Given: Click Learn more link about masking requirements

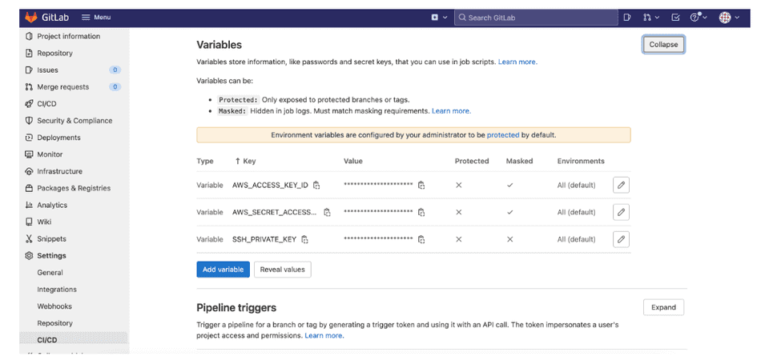Looking at the screenshot, I should [451, 111].
